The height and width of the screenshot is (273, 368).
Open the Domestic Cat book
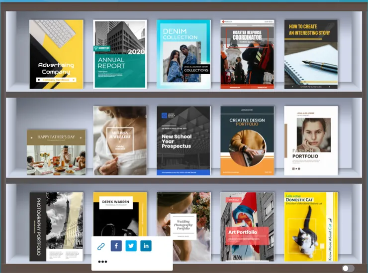(311, 227)
